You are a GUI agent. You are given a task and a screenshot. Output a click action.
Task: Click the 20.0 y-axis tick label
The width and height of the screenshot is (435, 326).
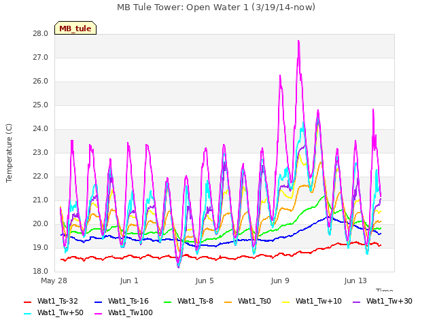pyautogui.click(x=41, y=224)
